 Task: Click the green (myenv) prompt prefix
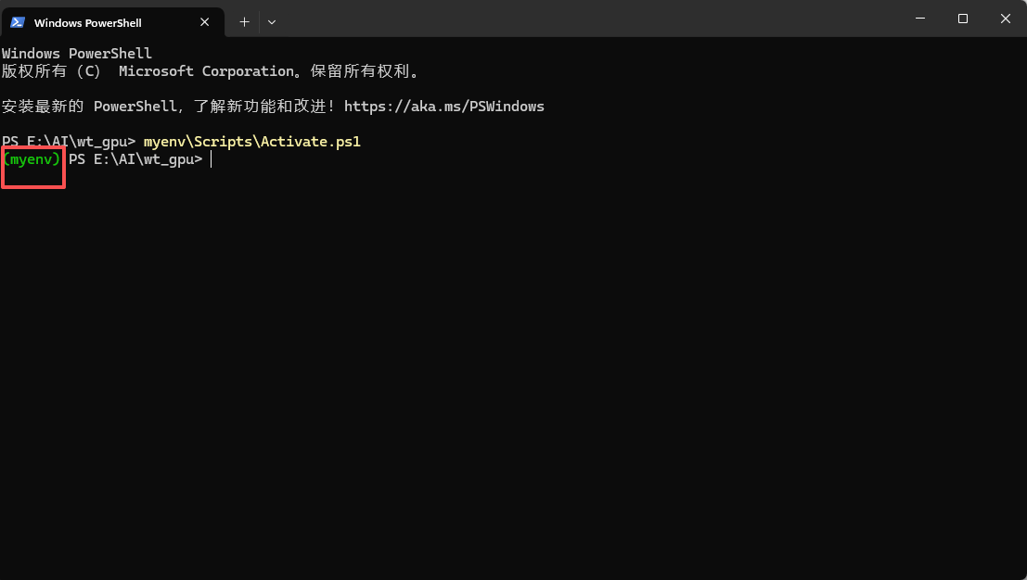pos(32,159)
